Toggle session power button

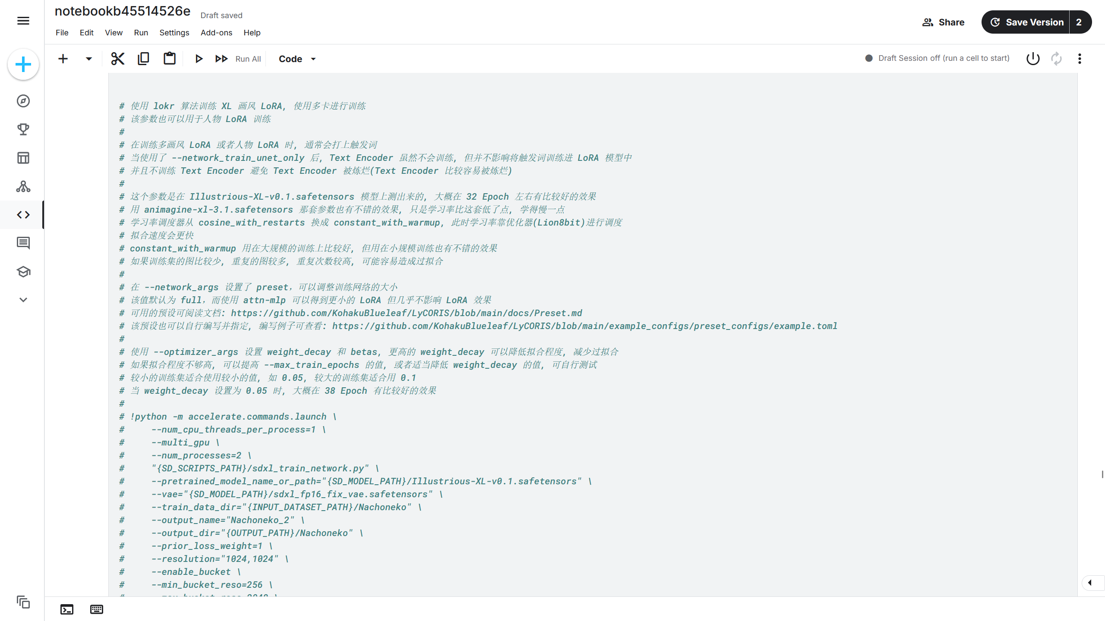[1033, 59]
